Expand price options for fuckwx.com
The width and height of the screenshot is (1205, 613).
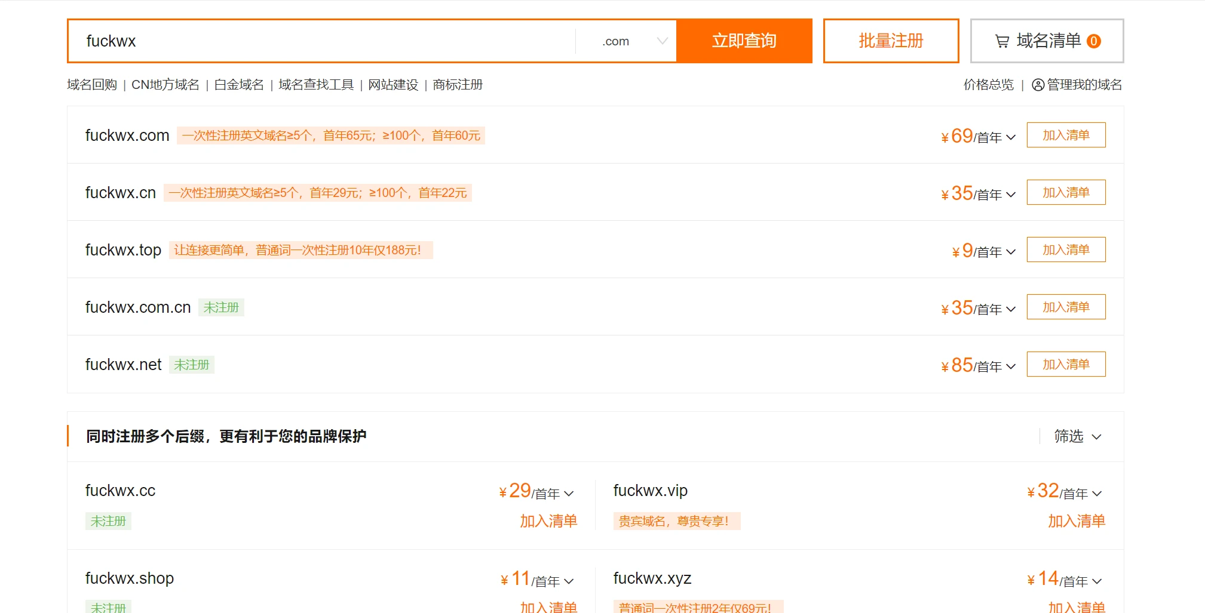pyautogui.click(x=1011, y=137)
